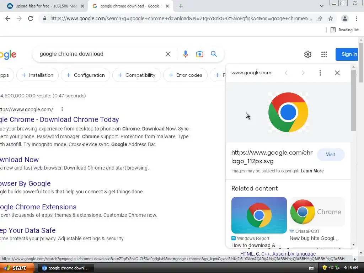Open the Chrome profile avatar
364x273 pixels.
[x=345, y=18]
